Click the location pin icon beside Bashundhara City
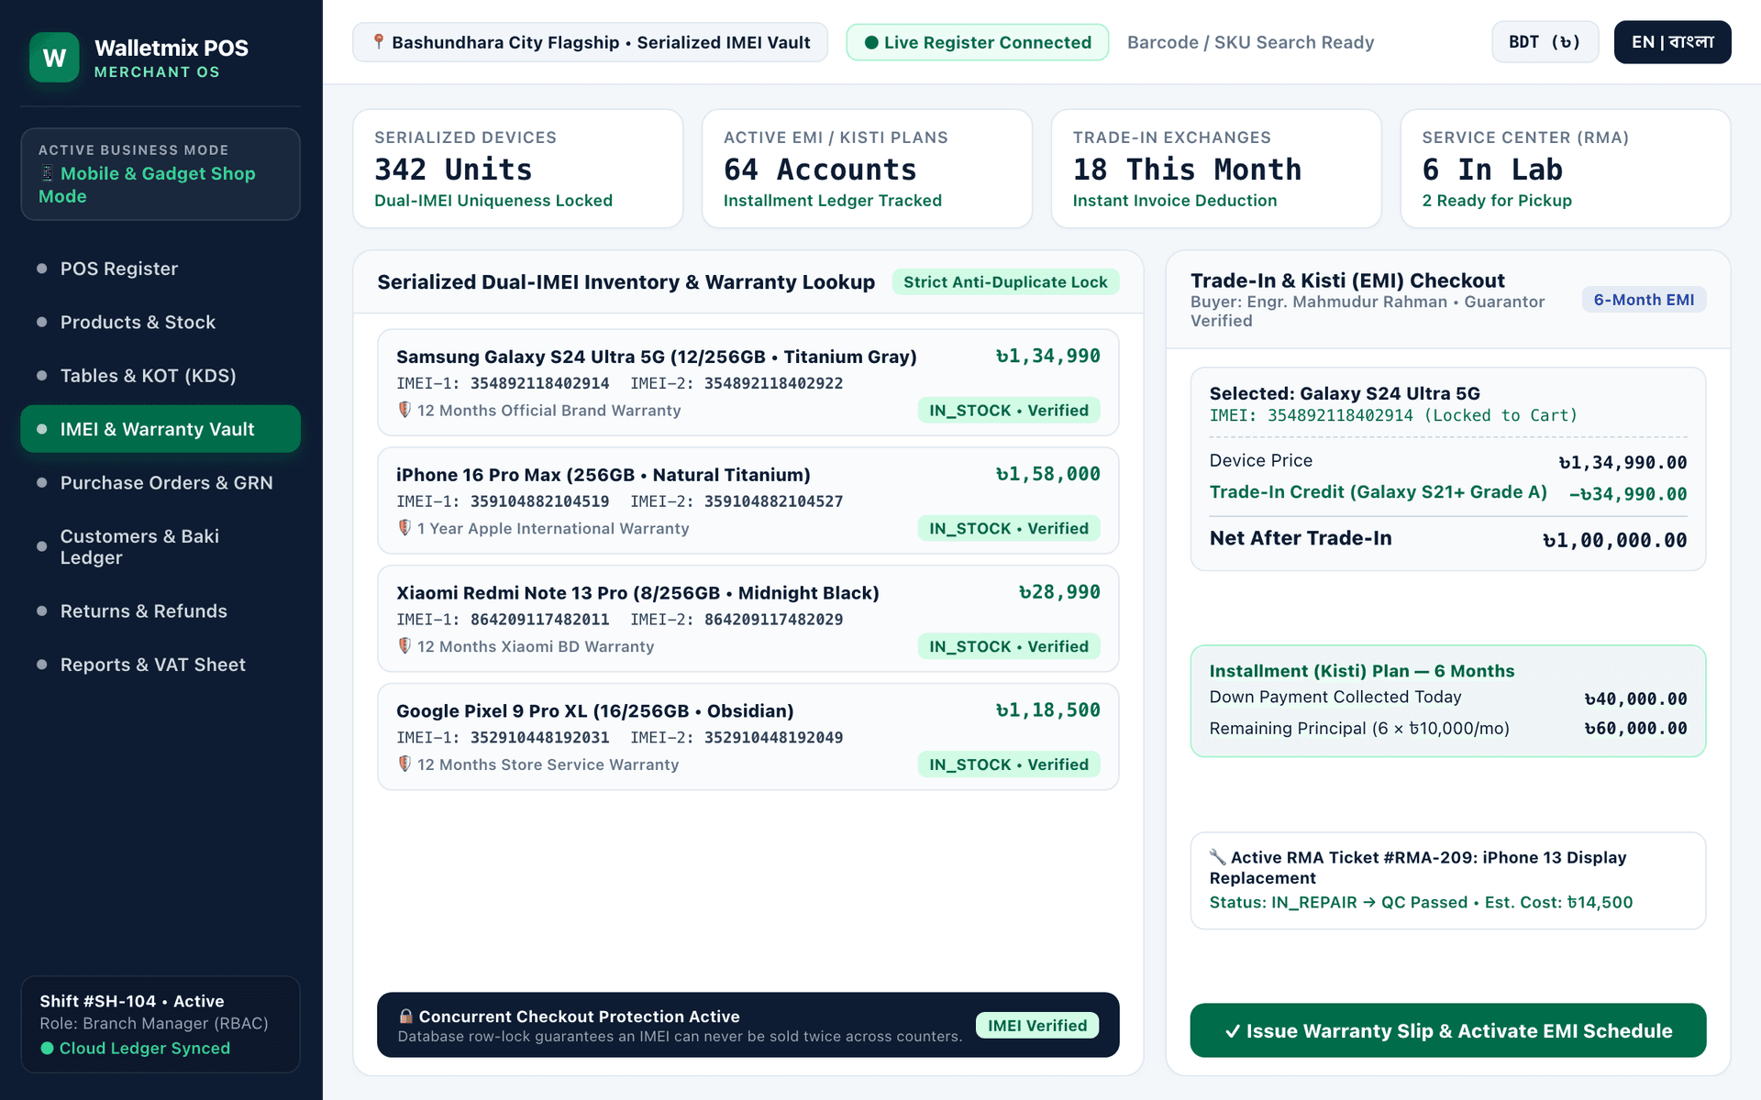Screen dimensions: 1761x1100 click(x=378, y=42)
